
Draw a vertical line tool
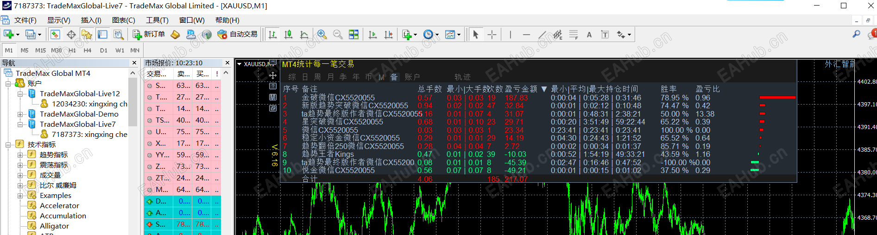[510, 35]
